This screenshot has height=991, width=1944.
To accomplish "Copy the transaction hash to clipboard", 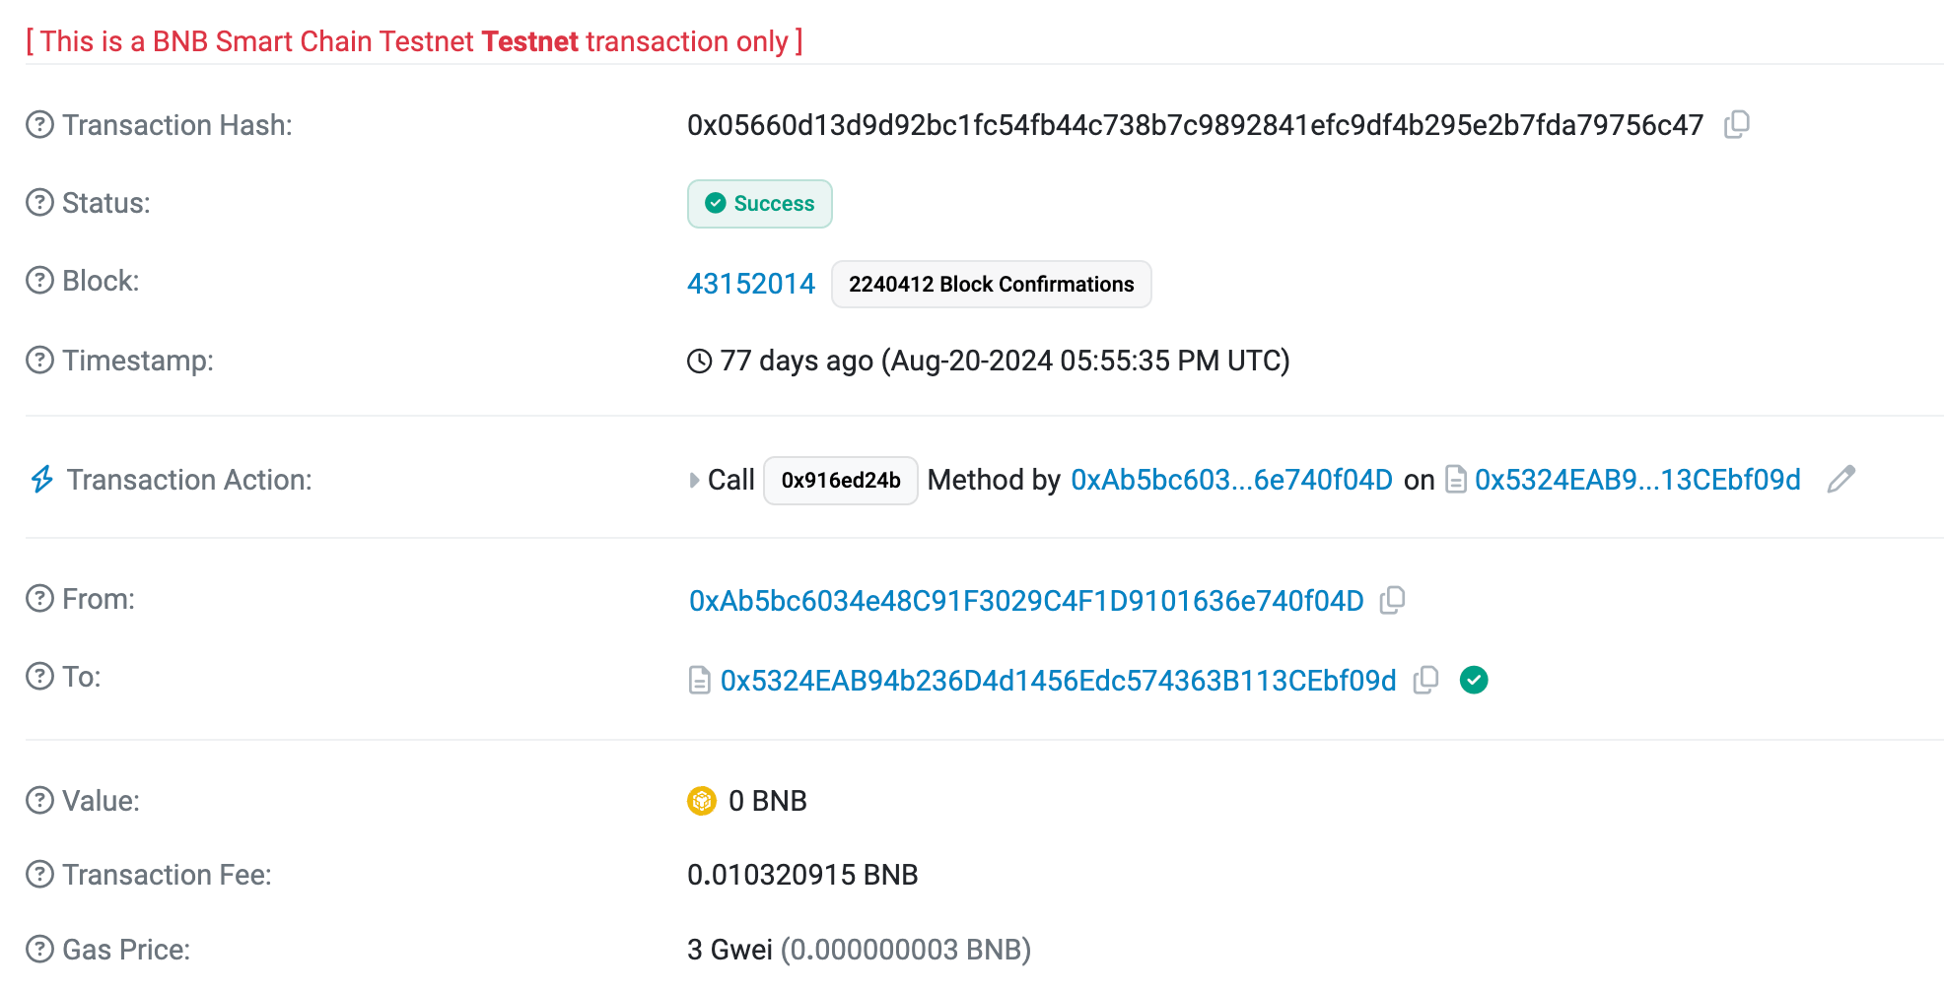I will coord(1736,125).
